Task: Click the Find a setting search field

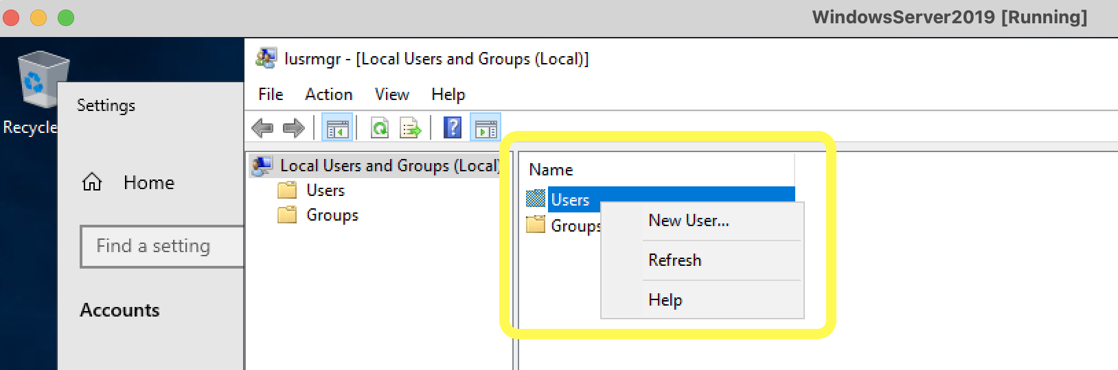Action: tap(163, 246)
